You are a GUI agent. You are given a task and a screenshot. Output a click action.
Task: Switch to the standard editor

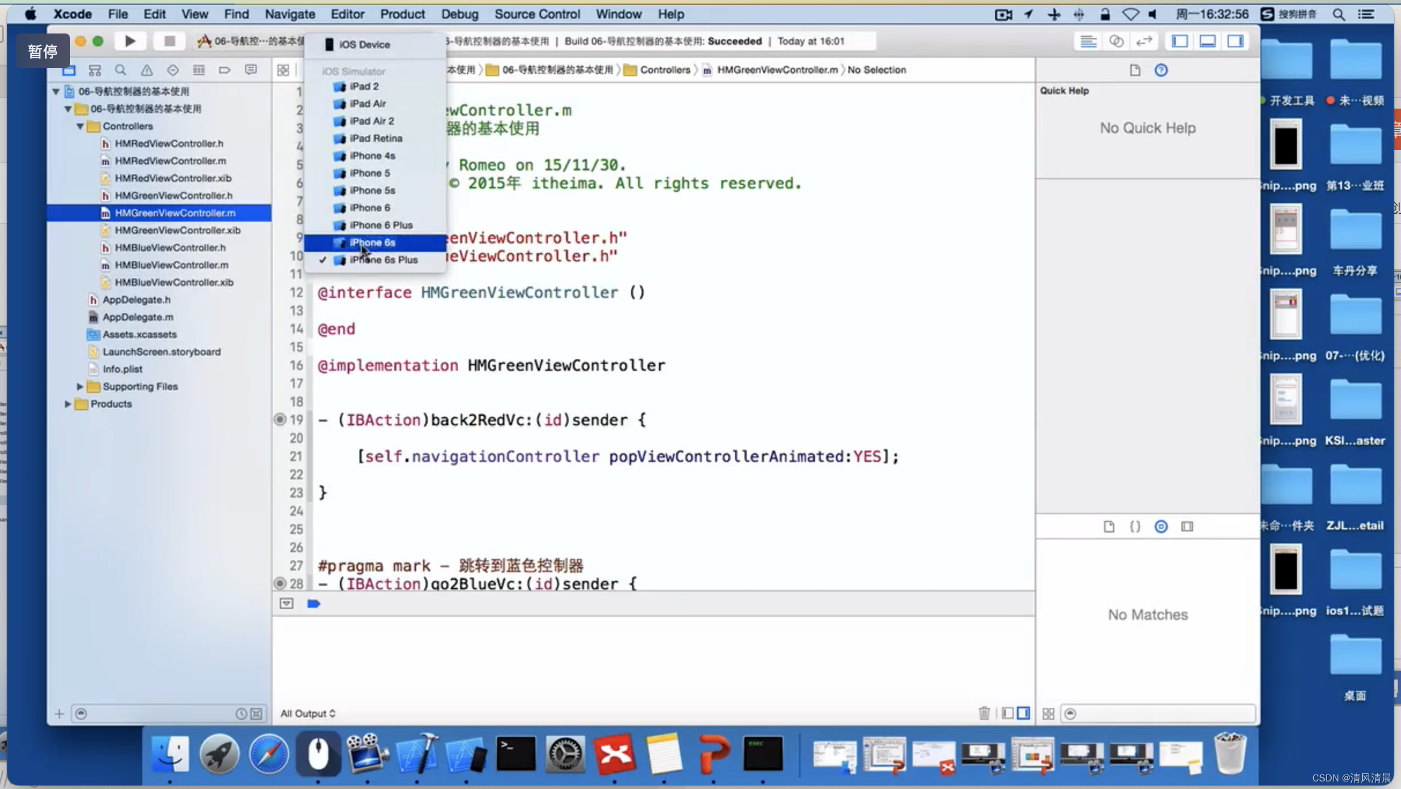[x=1088, y=41]
